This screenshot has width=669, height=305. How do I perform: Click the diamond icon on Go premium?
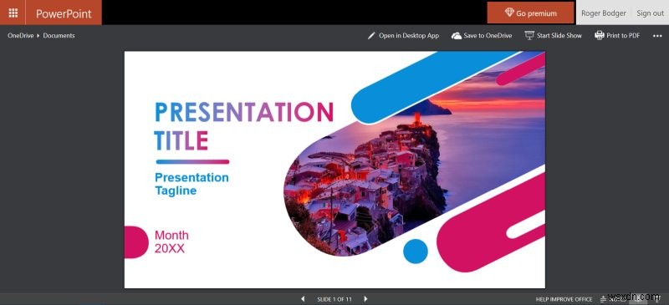509,13
